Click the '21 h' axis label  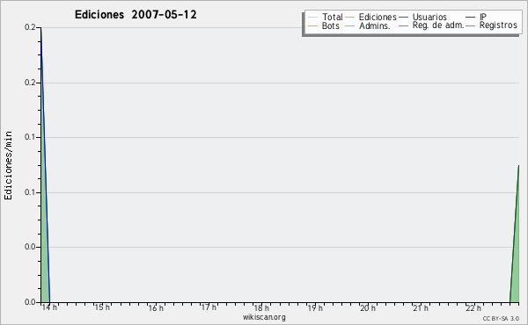click(421, 307)
